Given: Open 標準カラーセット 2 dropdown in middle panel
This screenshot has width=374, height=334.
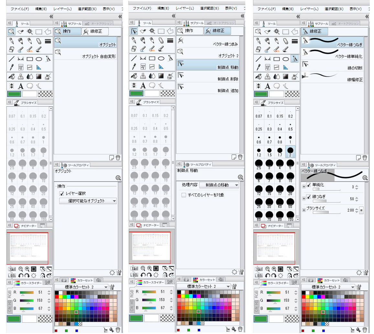Looking at the screenshot, I should tap(203, 287).
